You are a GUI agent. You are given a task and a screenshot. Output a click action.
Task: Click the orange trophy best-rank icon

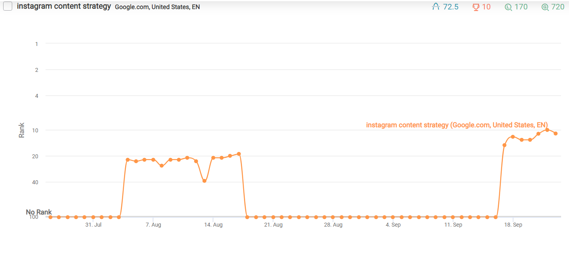pos(476,7)
